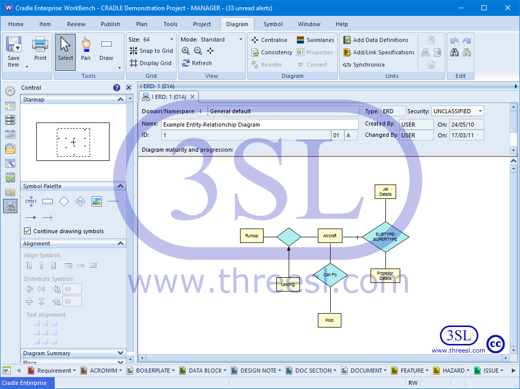Open the grid Size dropdown
The height and width of the screenshot is (389, 520).
pyautogui.click(x=171, y=39)
